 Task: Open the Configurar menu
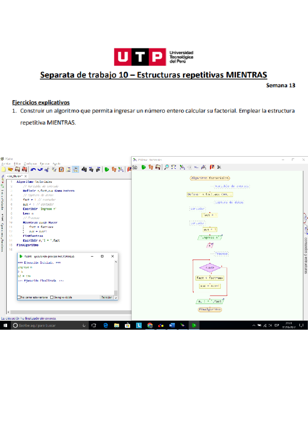click(x=30, y=164)
